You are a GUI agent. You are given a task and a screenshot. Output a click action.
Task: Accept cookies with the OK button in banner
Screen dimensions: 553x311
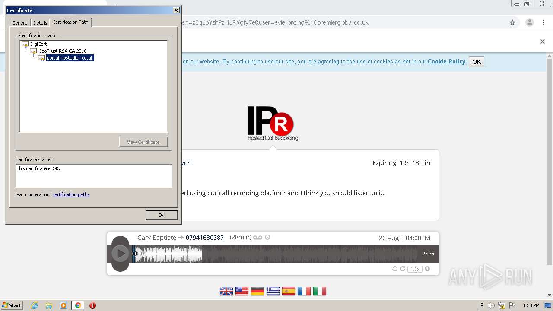coord(477,62)
